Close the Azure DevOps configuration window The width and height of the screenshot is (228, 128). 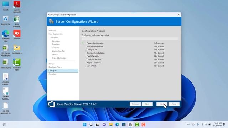coord(179,15)
